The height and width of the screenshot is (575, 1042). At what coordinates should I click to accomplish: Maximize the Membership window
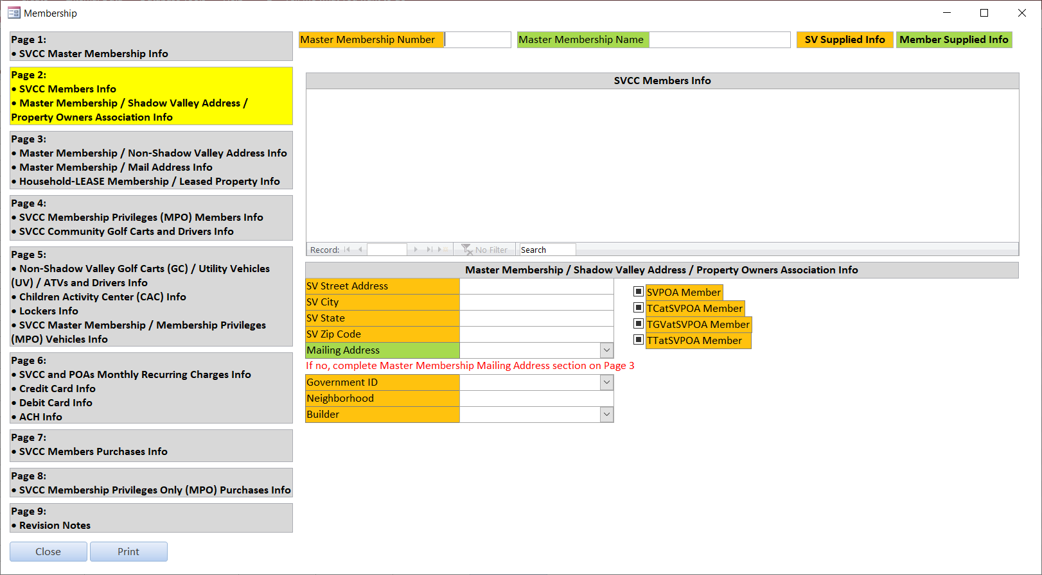click(984, 13)
